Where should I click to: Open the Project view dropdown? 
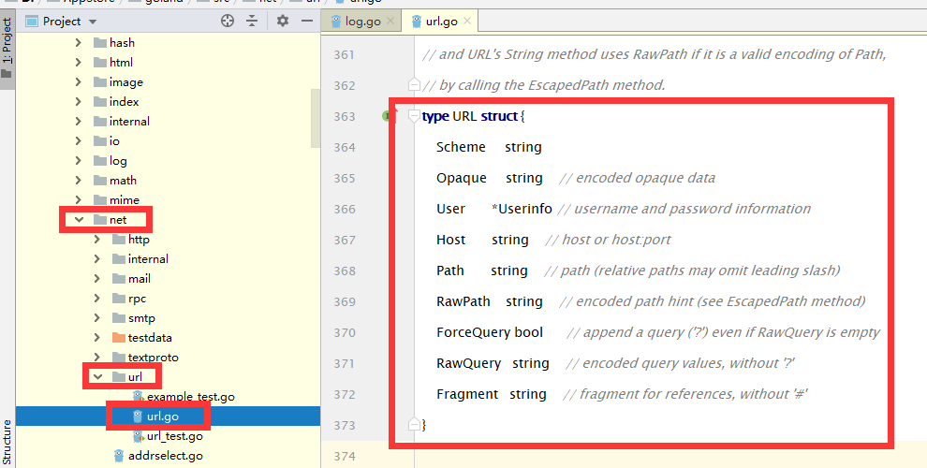click(x=92, y=22)
